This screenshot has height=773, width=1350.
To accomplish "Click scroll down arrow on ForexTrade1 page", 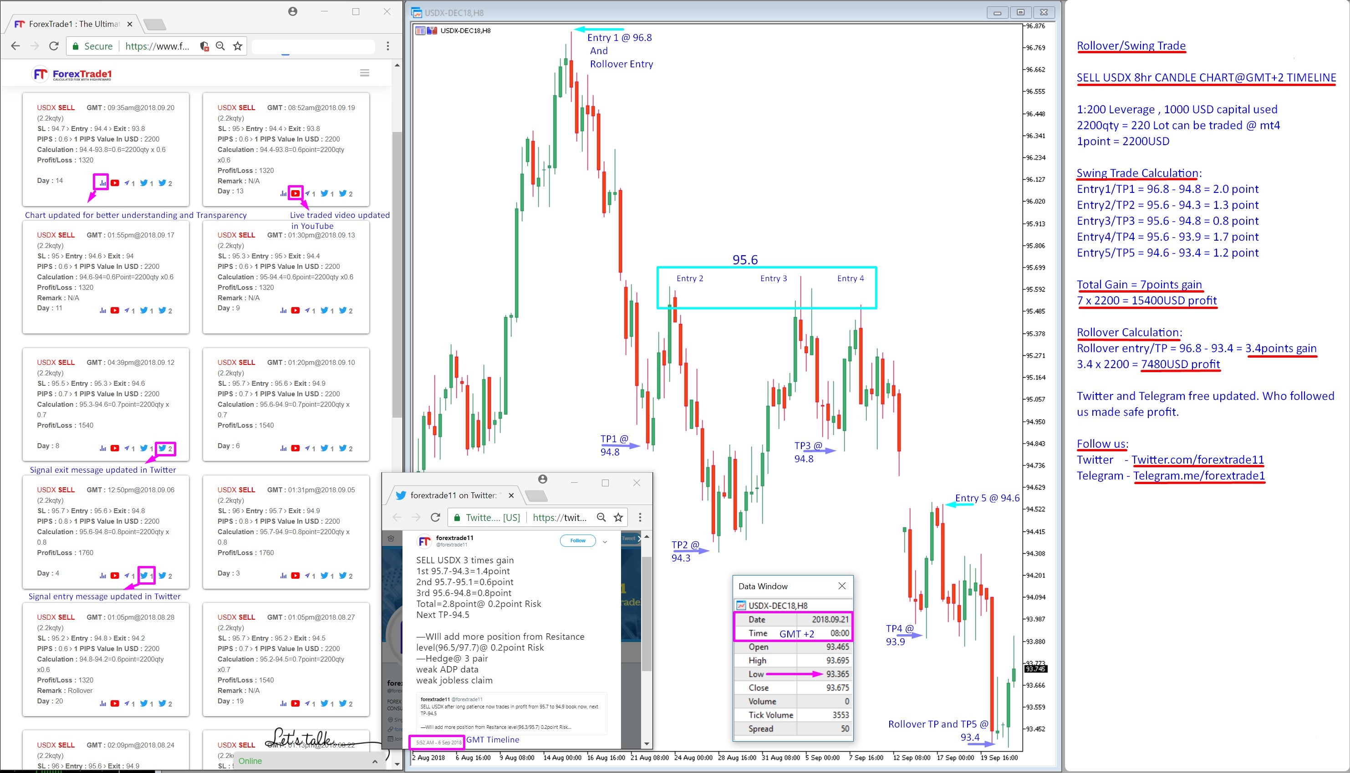I will click(x=397, y=764).
